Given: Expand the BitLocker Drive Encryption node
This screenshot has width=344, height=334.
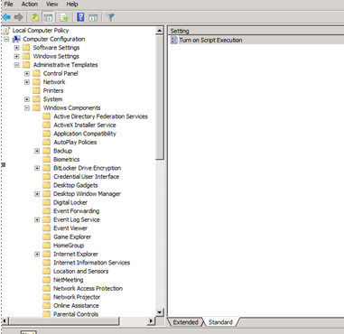Looking at the screenshot, I should (x=37, y=168).
